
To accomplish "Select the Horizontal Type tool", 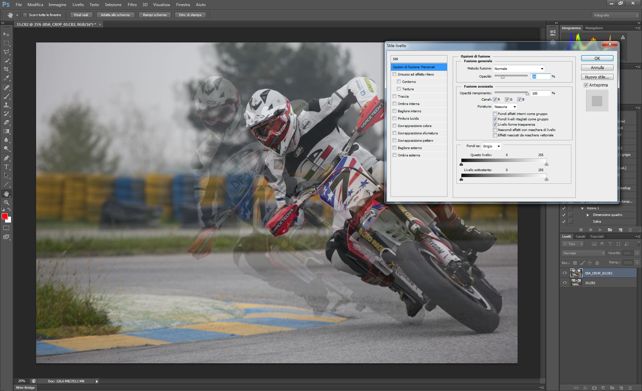I will (x=6, y=167).
